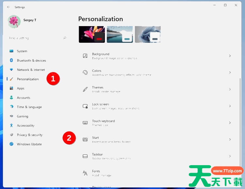Click the Network wifi icon in sidebar
This screenshot has height=189, width=245.
tap(11, 70)
